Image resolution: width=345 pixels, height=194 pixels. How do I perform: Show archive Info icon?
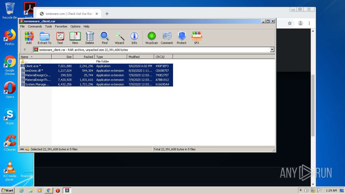(134, 38)
